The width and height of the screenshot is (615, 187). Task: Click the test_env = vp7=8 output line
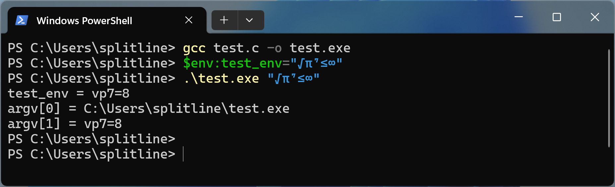[x=68, y=94]
